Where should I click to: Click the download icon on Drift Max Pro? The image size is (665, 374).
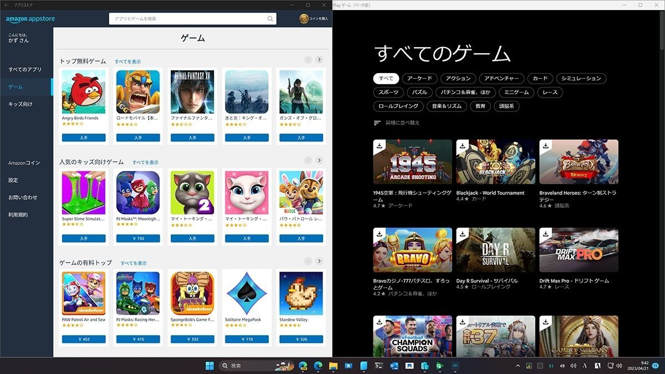(545, 234)
